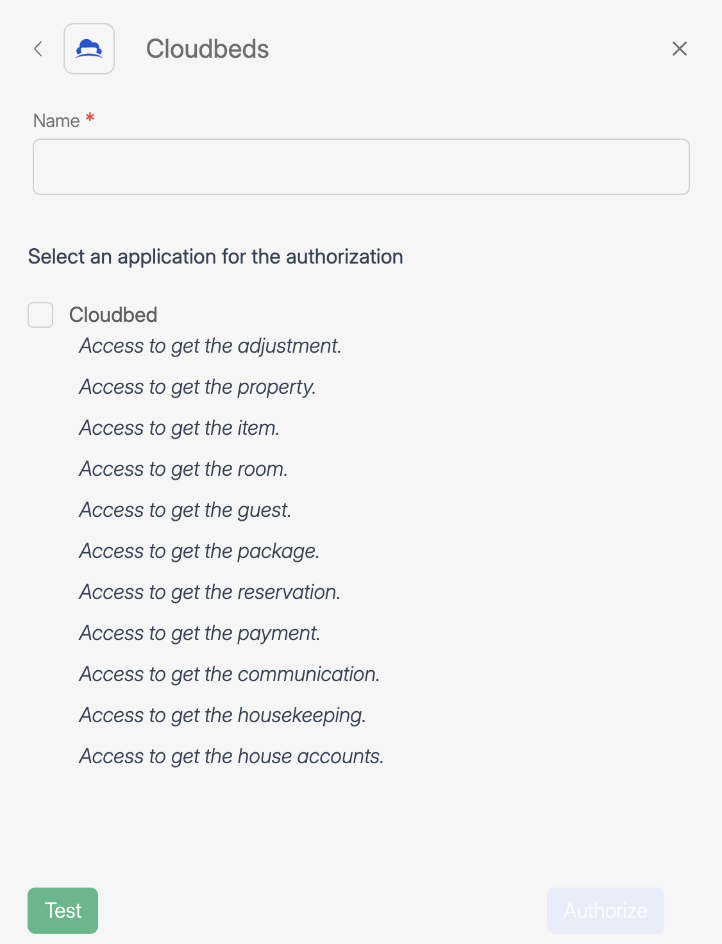Close the Cloudbeds authorization panel
This screenshot has width=722, height=944.
(x=680, y=49)
